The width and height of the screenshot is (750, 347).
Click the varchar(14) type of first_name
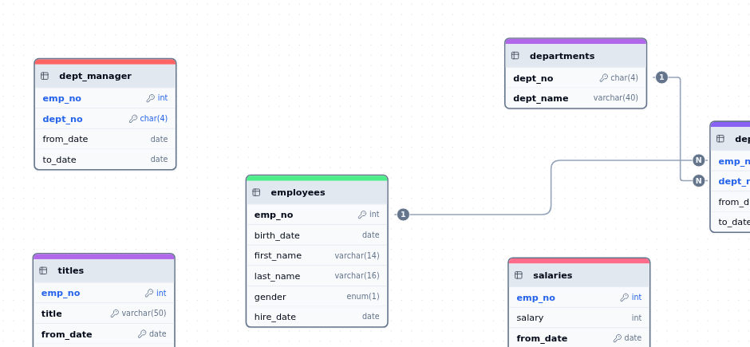(x=357, y=256)
